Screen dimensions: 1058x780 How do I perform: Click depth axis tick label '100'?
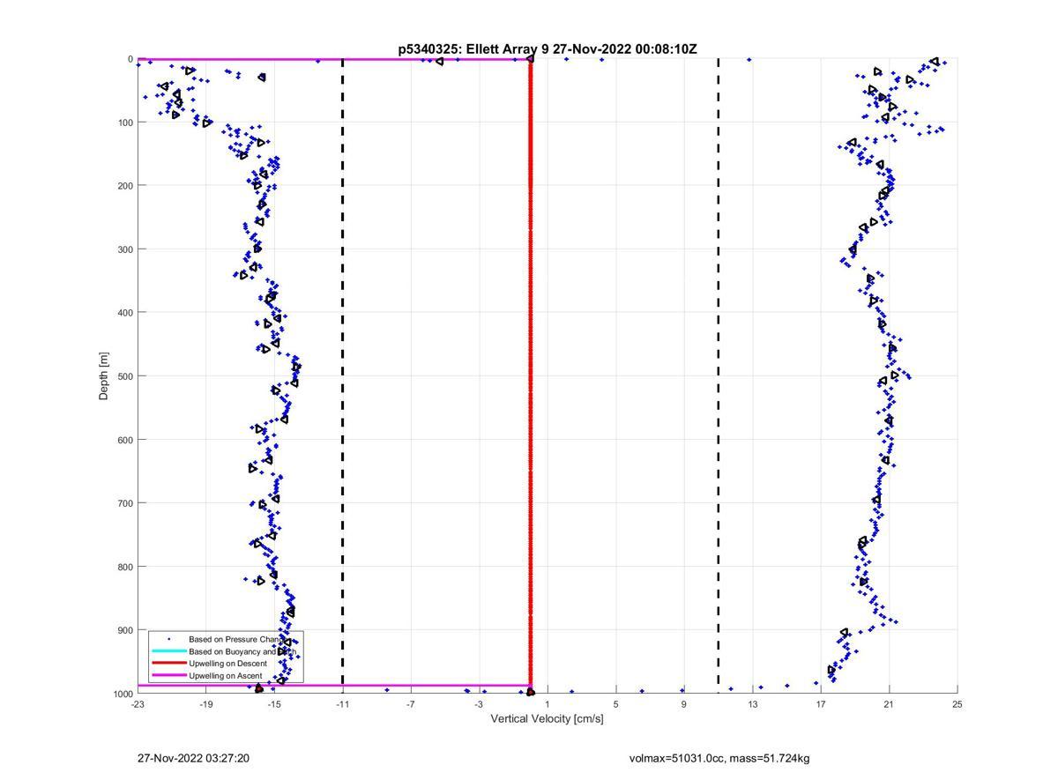pyautogui.click(x=124, y=123)
